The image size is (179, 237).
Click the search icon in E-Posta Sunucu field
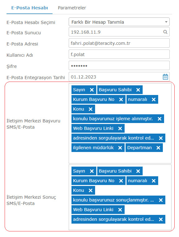coord(165,32)
